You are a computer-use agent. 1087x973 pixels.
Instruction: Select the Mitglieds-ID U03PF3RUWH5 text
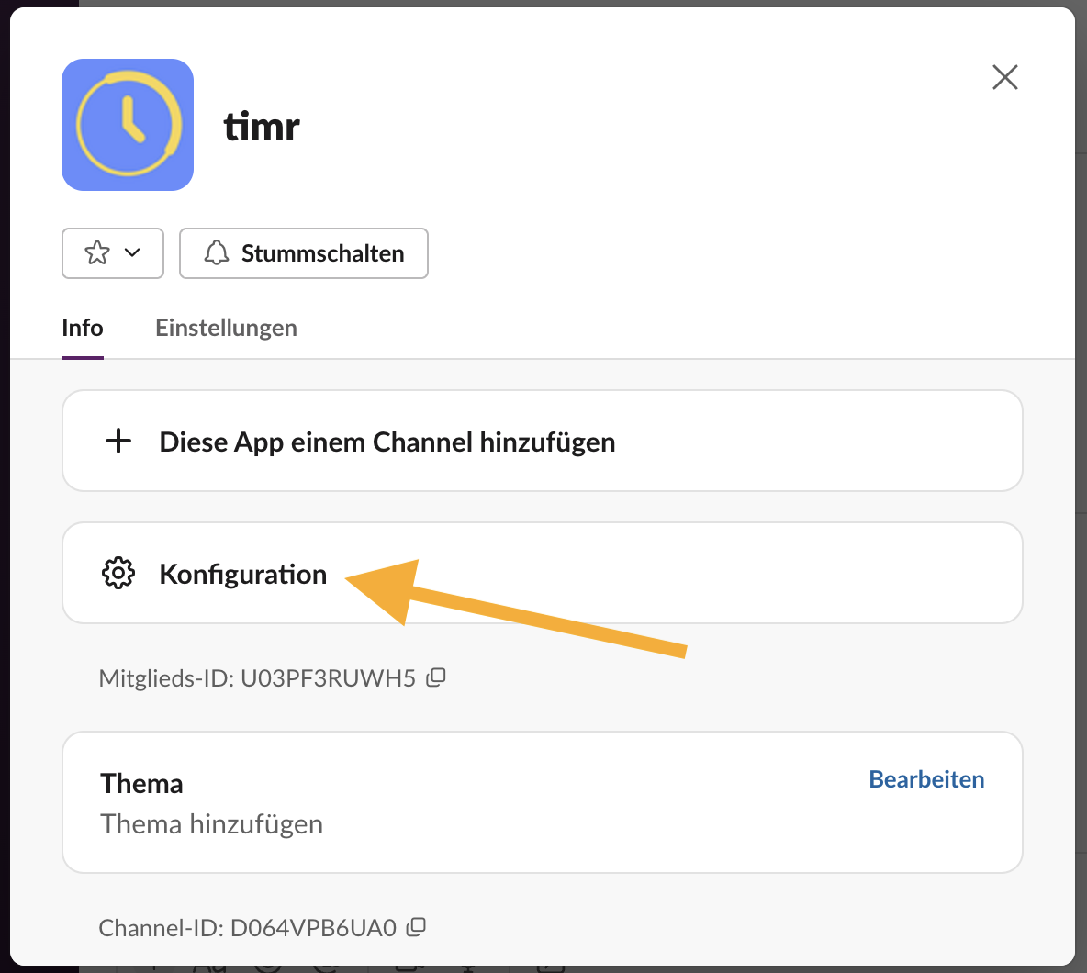tap(257, 677)
